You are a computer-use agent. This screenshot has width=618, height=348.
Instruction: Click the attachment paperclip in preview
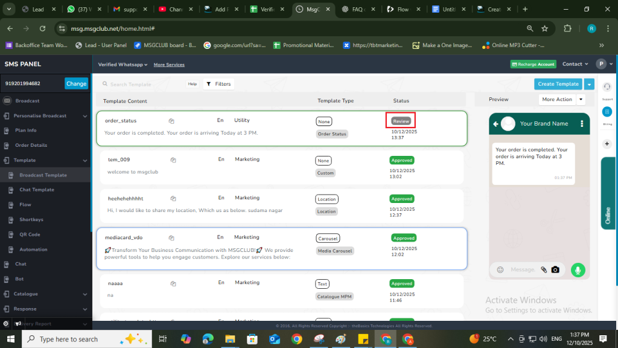[x=544, y=270]
